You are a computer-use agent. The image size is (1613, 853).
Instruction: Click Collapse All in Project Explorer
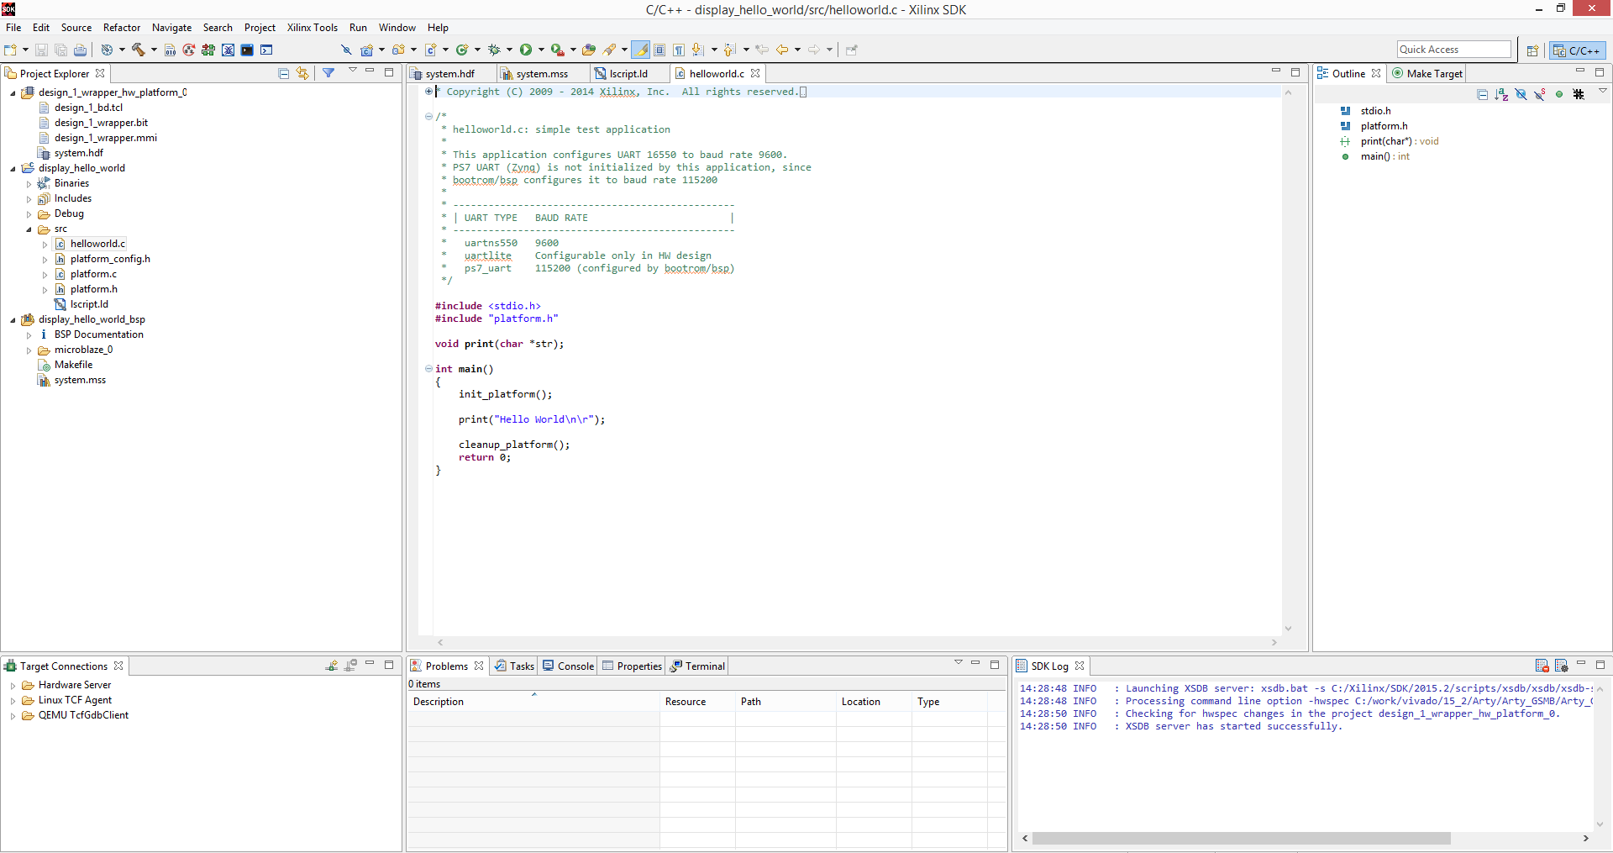[283, 73]
